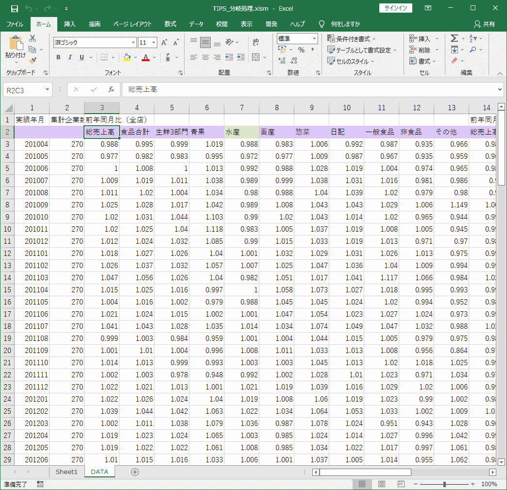Click the Cut scissors icon
The width and height of the screenshot is (507, 490).
point(33,38)
